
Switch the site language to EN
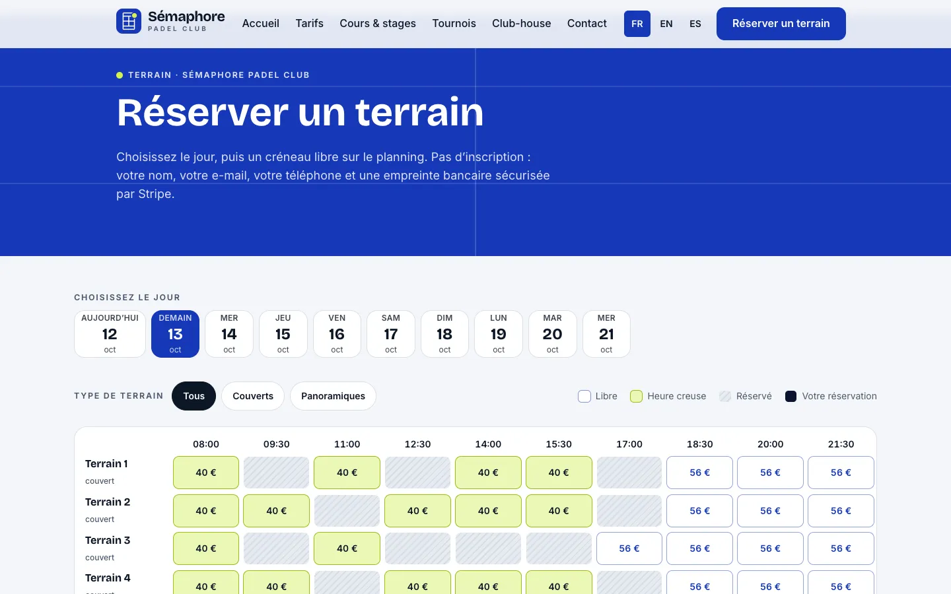666,24
